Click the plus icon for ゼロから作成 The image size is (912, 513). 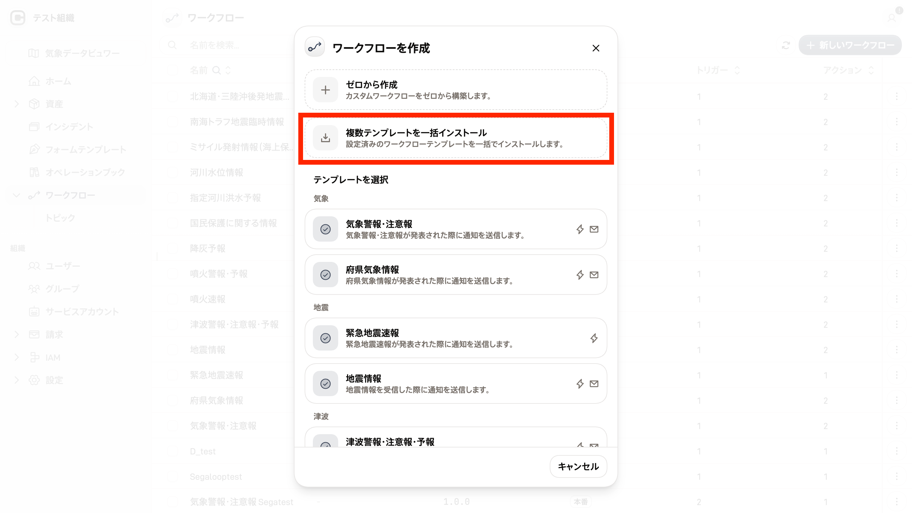[x=325, y=90]
